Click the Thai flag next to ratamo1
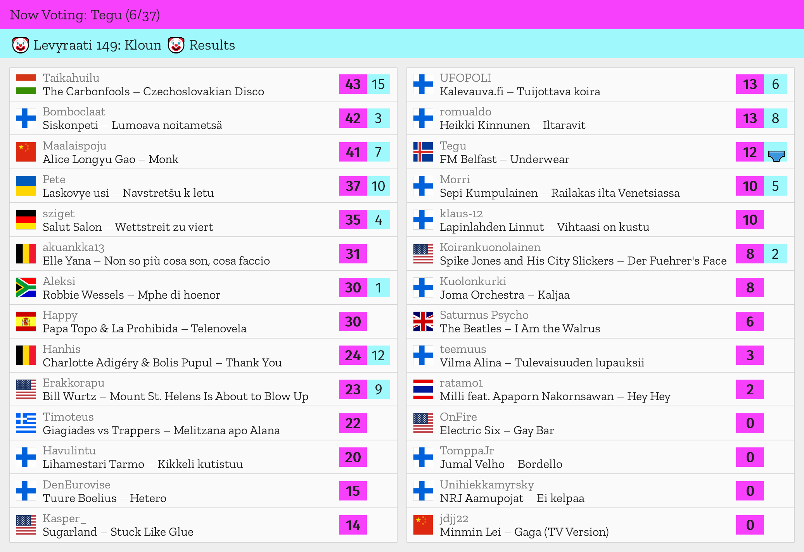Image resolution: width=804 pixels, height=552 pixels. (423, 389)
